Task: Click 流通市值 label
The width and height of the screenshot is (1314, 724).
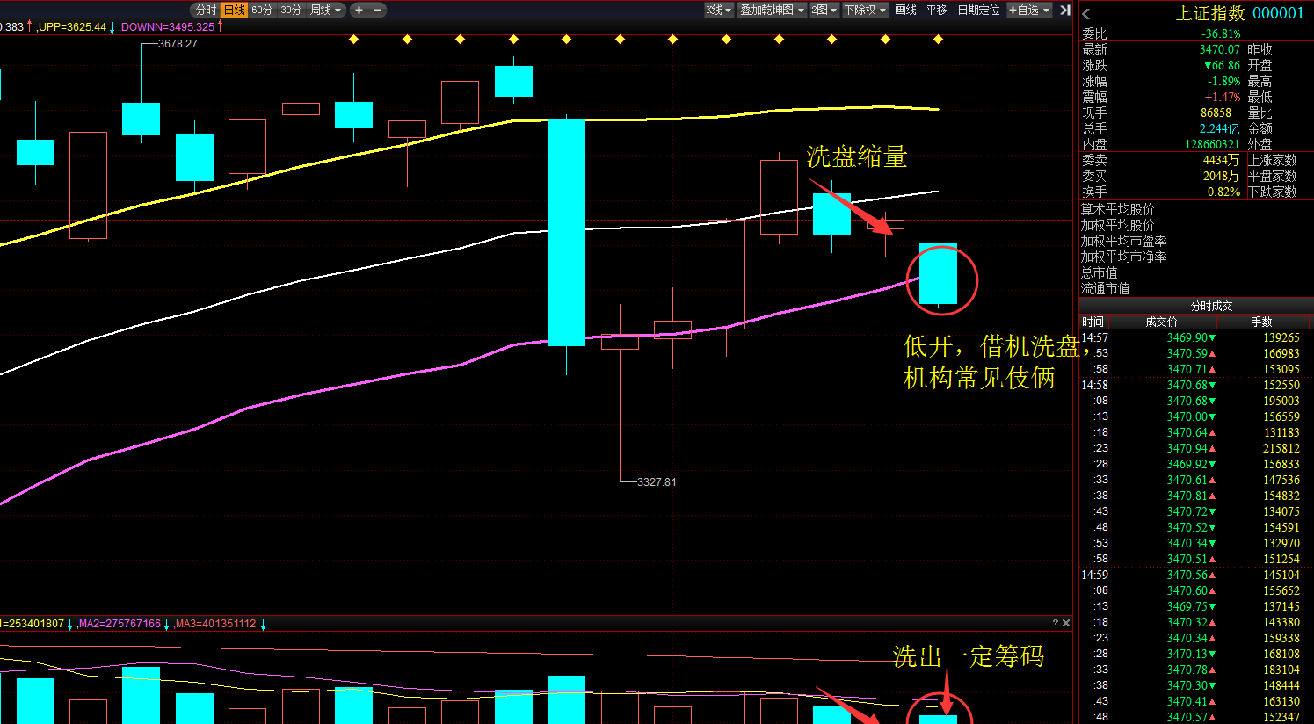Action: tap(1105, 288)
